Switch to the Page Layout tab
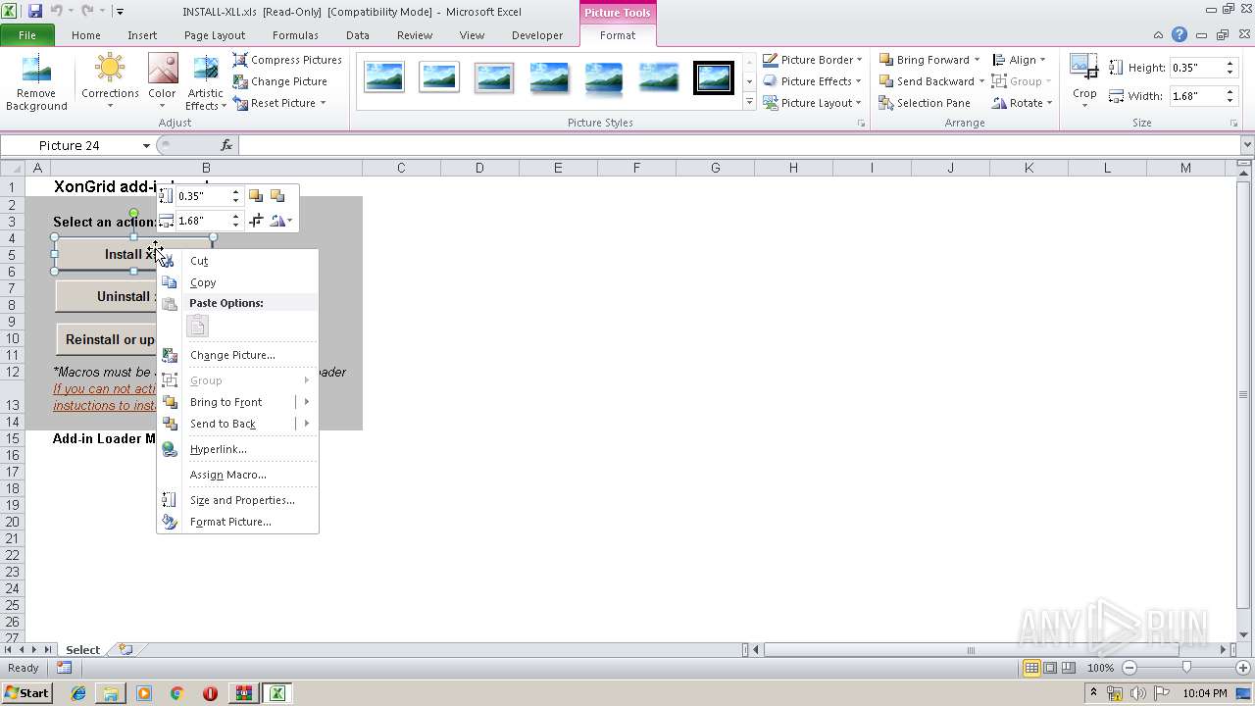Image resolution: width=1255 pixels, height=706 pixels. [215, 35]
